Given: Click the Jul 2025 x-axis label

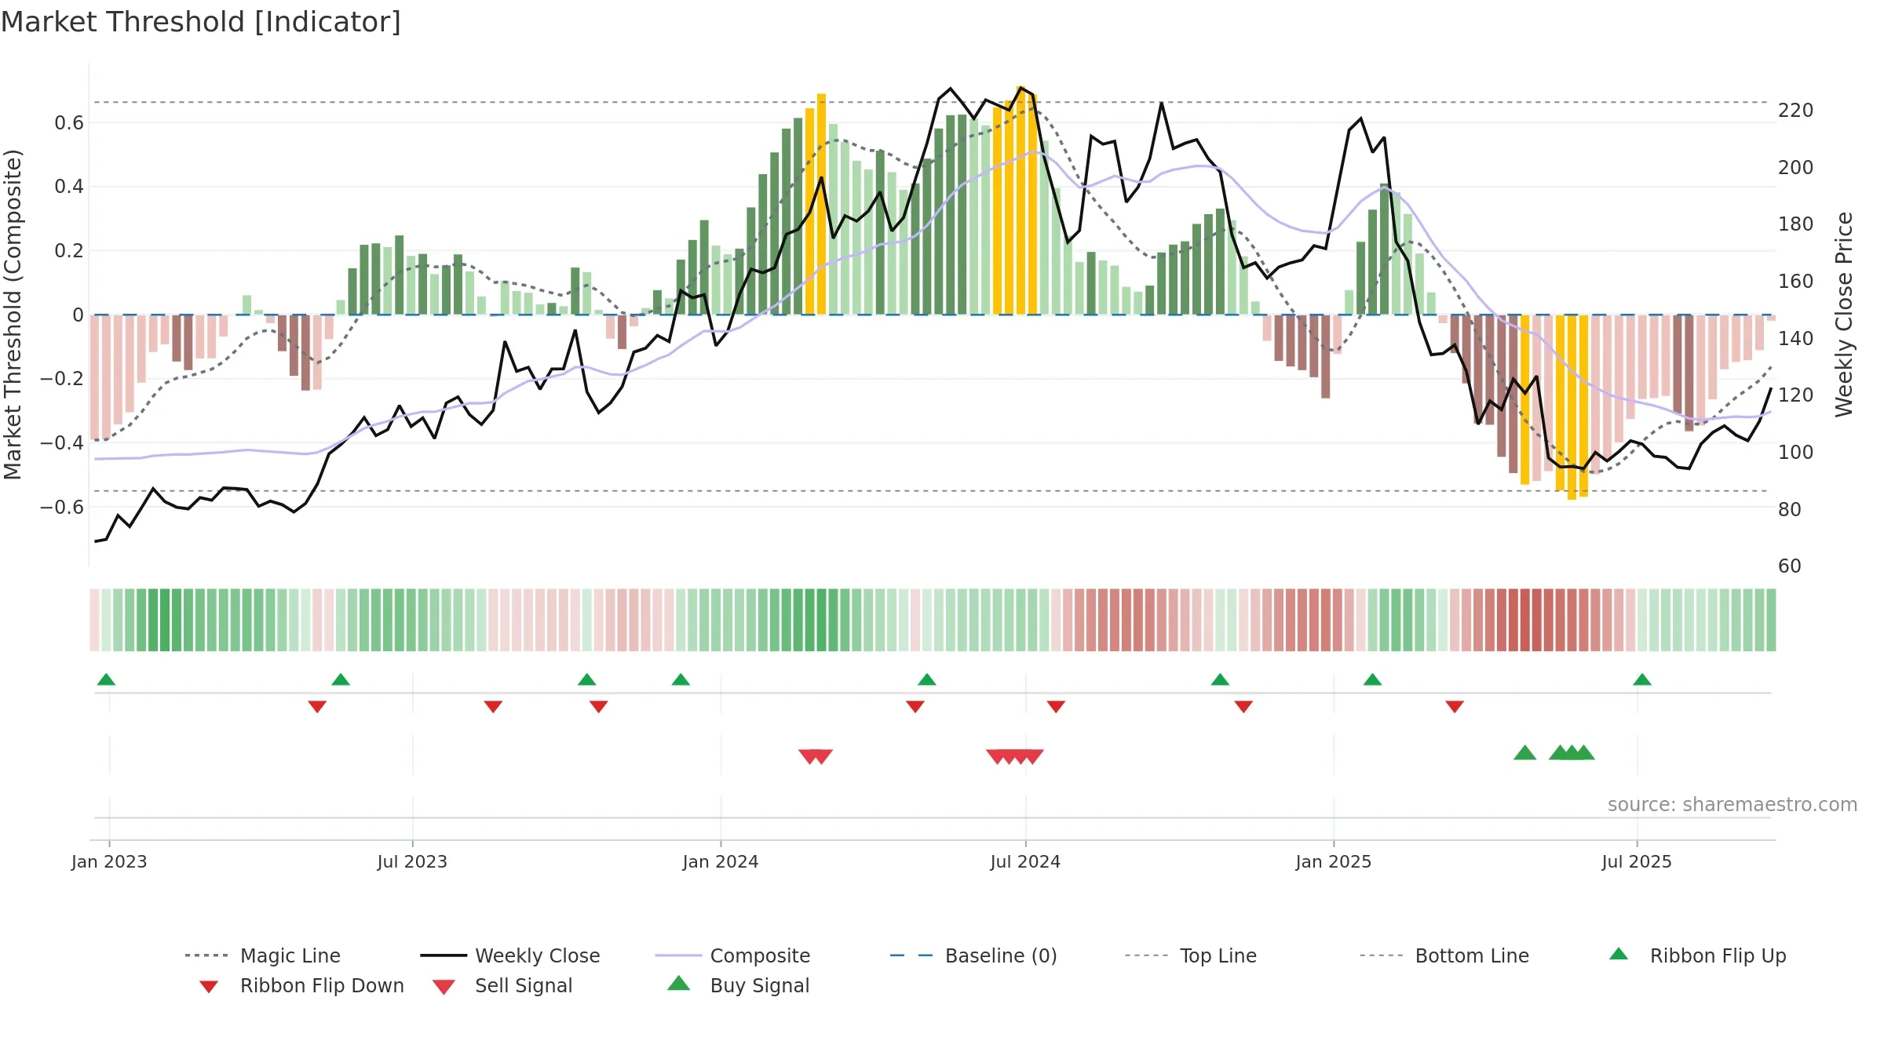Looking at the screenshot, I should [x=1637, y=862].
